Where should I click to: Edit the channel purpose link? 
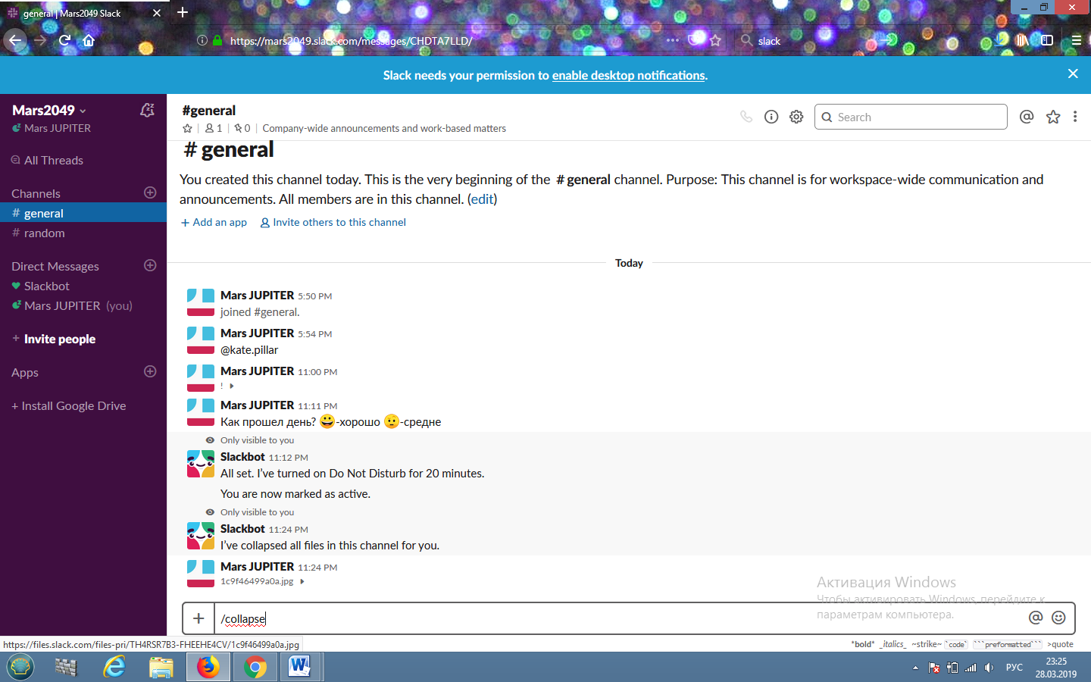(x=482, y=199)
